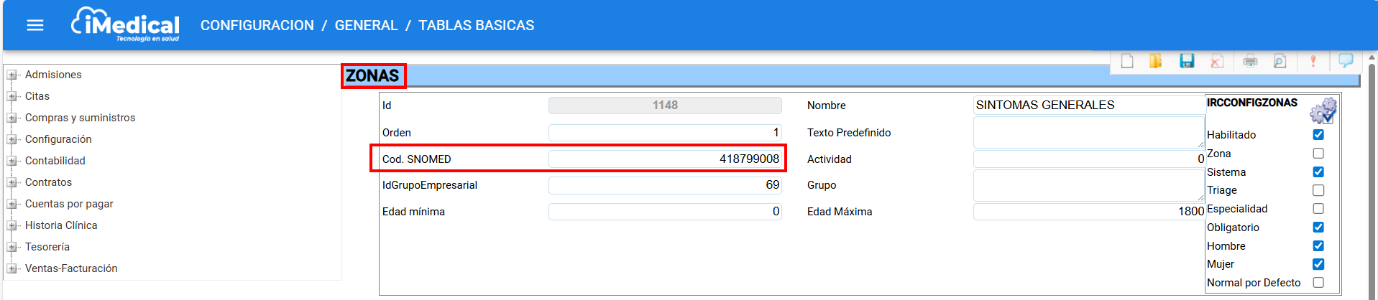The height and width of the screenshot is (300, 1378).
Task: Save the zone with the floppy disk icon
Action: [1187, 61]
